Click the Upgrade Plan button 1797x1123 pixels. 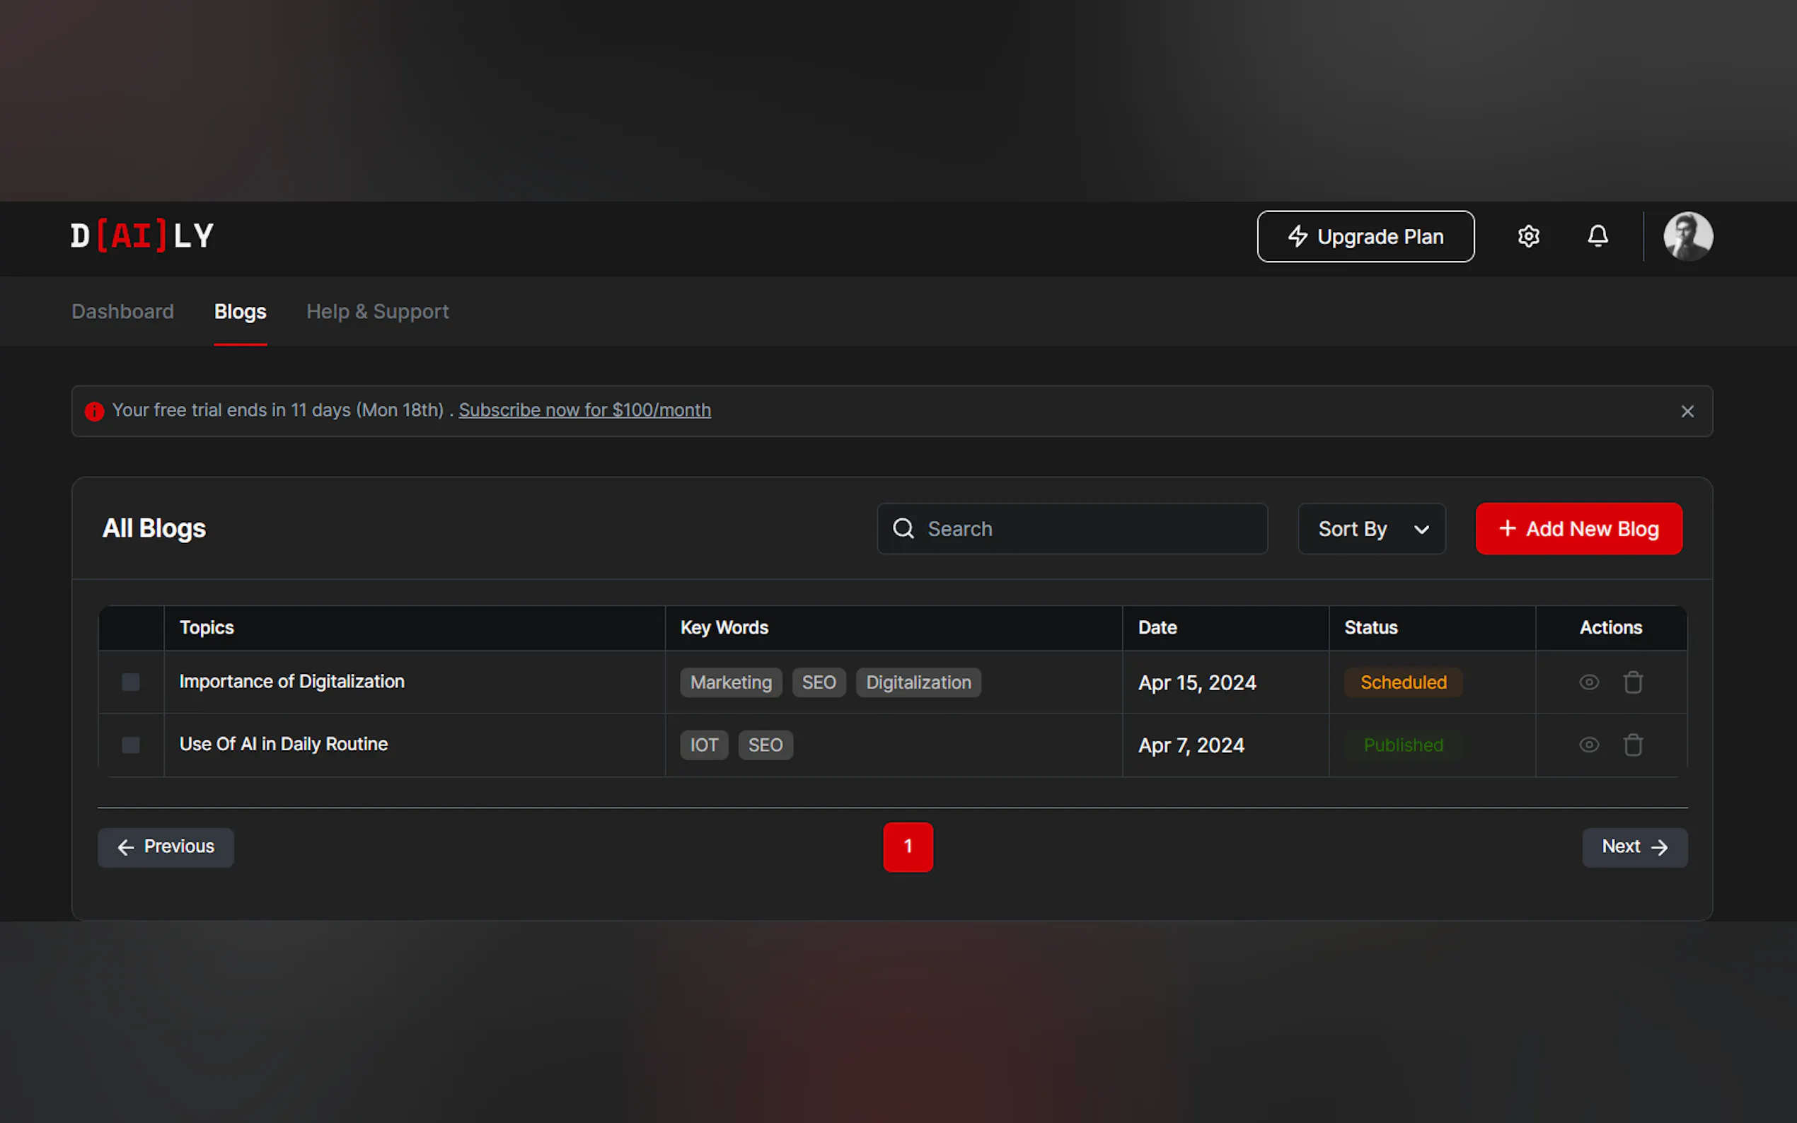click(1365, 236)
